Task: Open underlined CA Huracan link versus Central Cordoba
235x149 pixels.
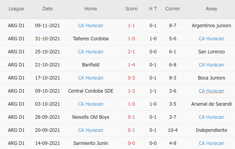Action: pyautogui.click(x=211, y=91)
